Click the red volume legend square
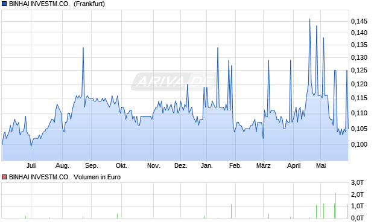 (4, 177)
